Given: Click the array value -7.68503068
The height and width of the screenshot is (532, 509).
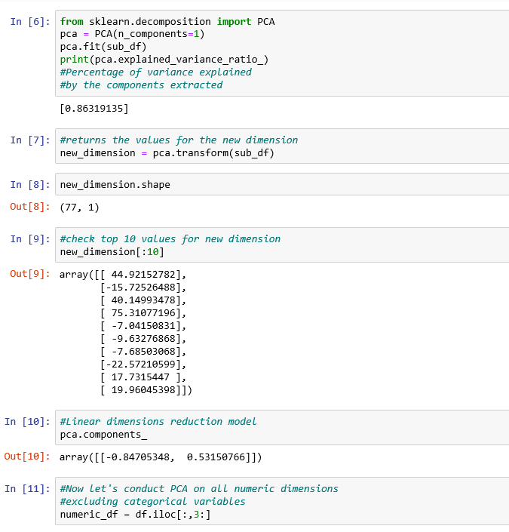Looking at the screenshot, I should (143, 352).
